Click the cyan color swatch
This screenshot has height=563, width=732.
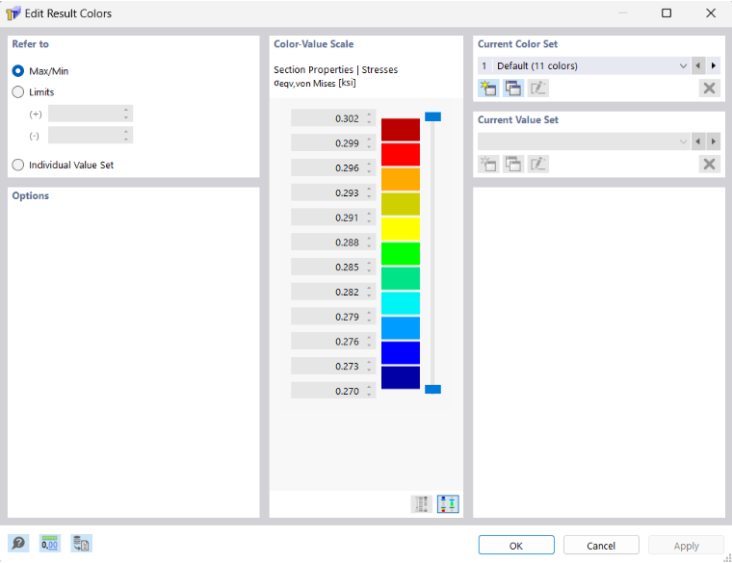click(x=401, y=303)
